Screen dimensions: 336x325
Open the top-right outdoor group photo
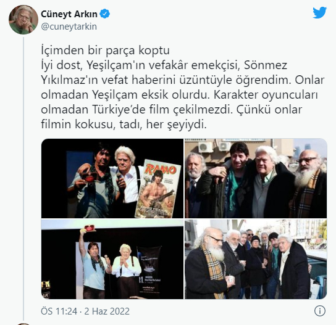[256, 178]
